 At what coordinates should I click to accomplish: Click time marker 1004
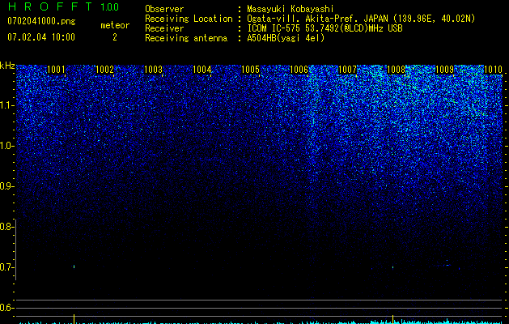point(202,70)
